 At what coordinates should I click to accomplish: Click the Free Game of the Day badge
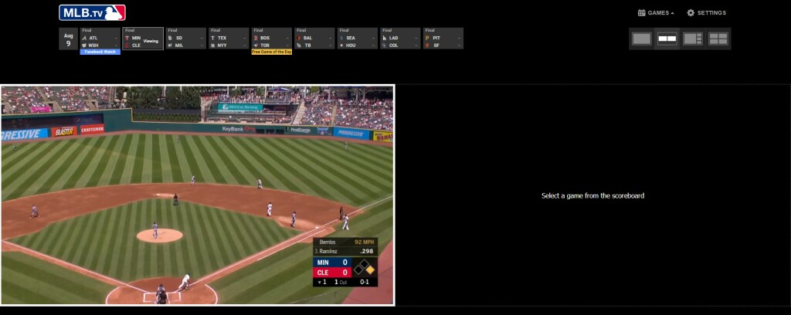click(x=271, y=52)
